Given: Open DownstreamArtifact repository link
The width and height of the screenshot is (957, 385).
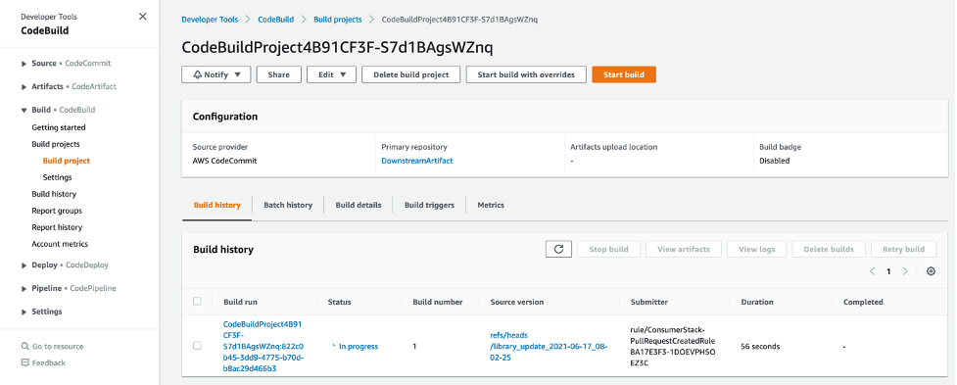Looking at the screenshot, I should click(x=417, y=161).
